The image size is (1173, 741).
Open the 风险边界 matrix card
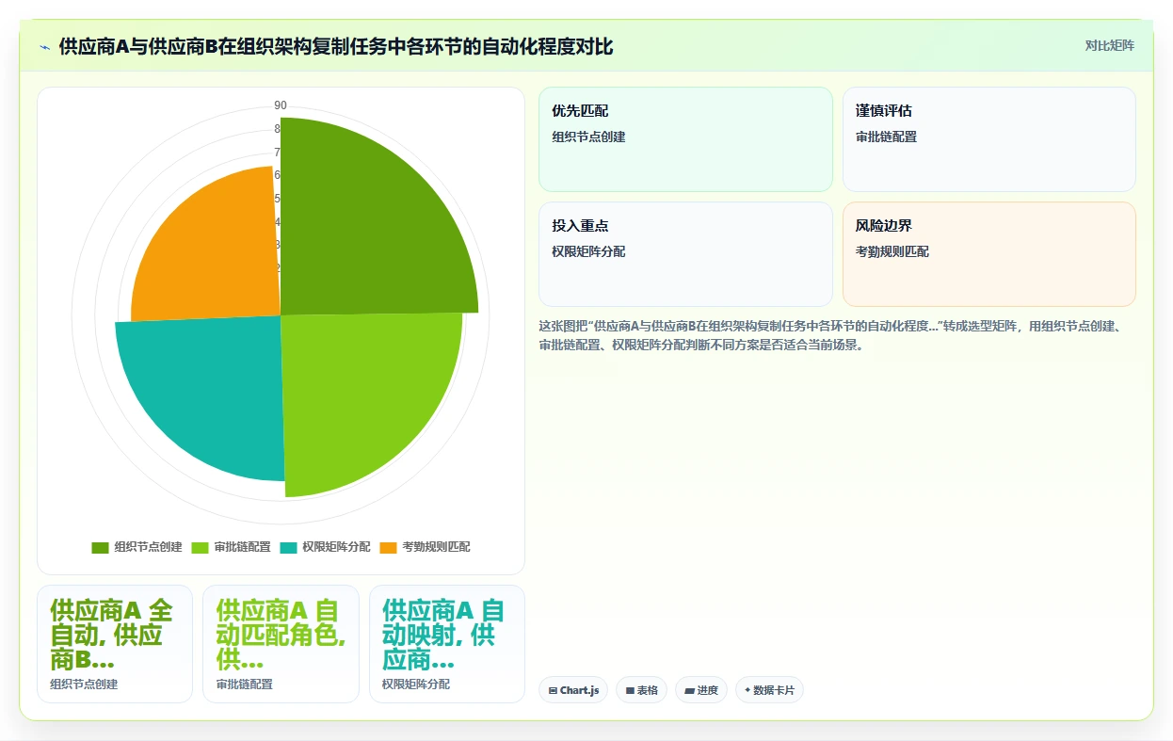click(989, 254)
